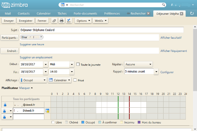
Task: Click the Hors du bureau purple swatch
Action: coord(139,122)
